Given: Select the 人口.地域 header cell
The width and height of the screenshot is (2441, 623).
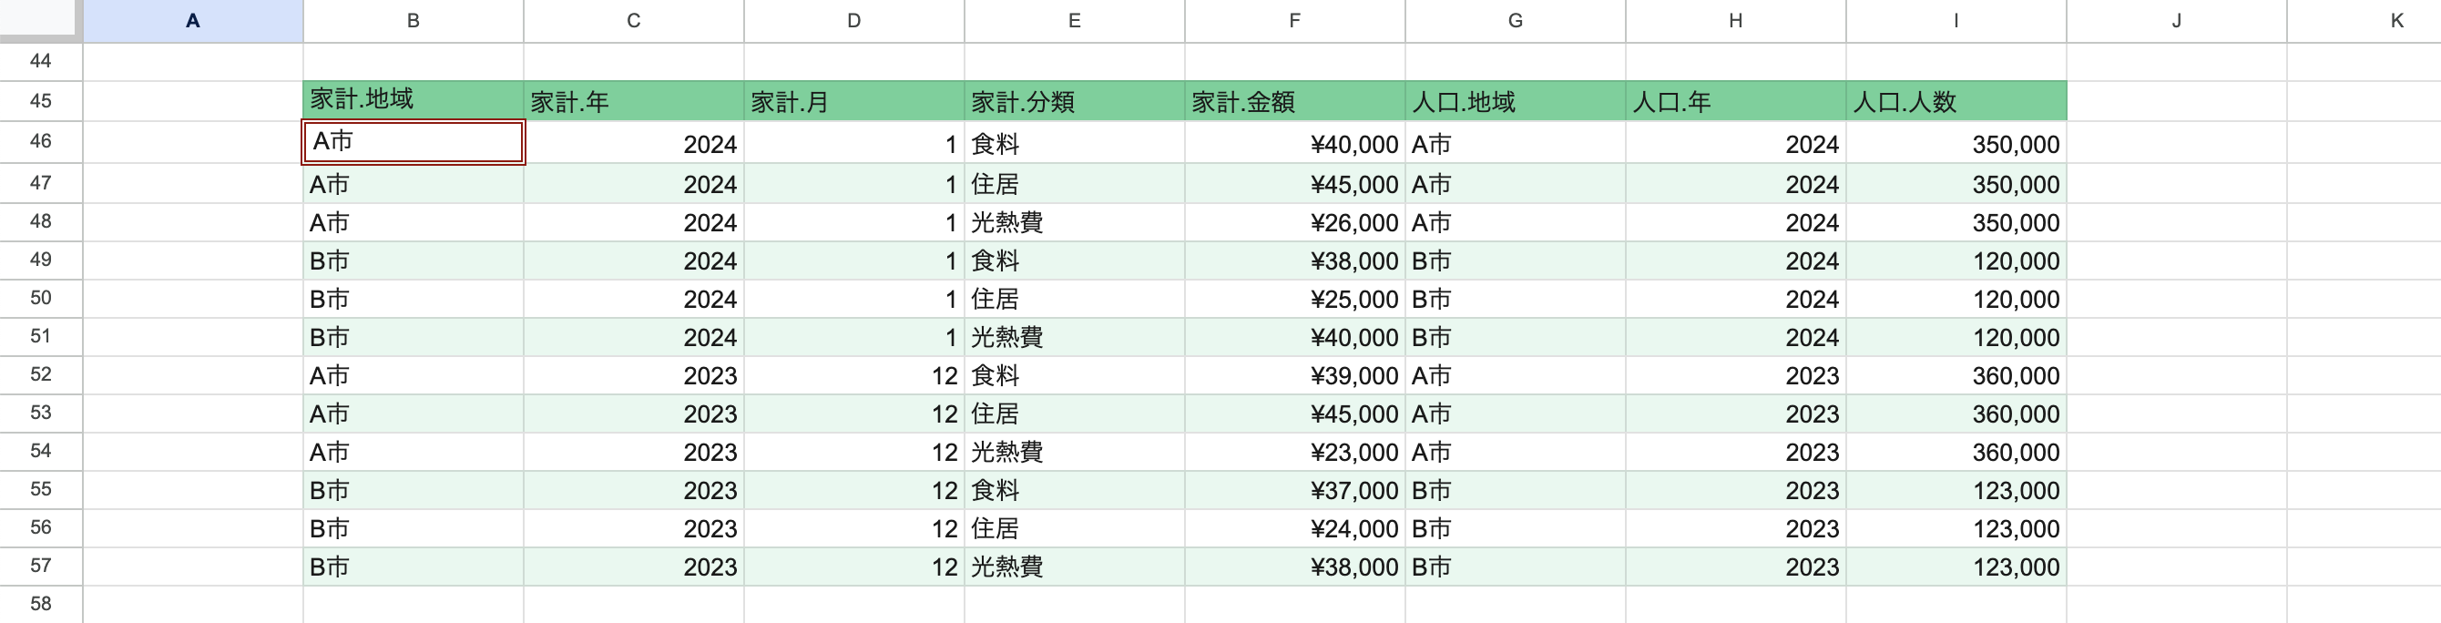Looking at the screenshot, I should [1515, 101].
